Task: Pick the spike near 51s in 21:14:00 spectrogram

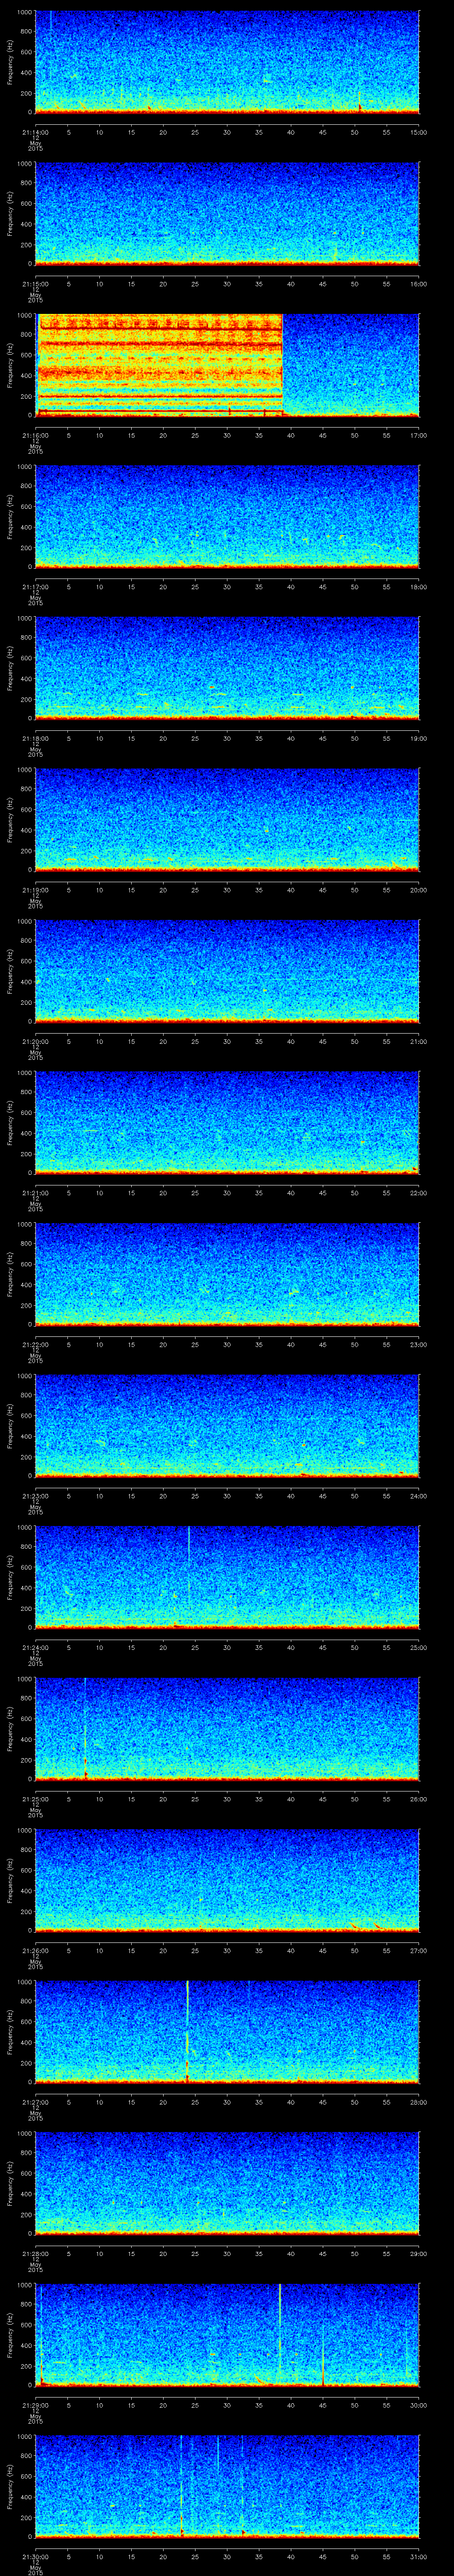Action: pos(359,100)
